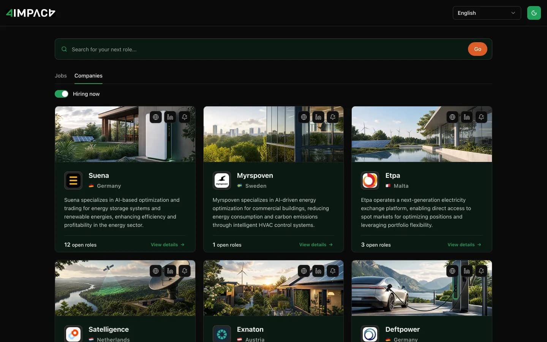Open Deftpower's LinkedIn icon
The height and width of the screenshot is (342, 547).
(467, 271)
